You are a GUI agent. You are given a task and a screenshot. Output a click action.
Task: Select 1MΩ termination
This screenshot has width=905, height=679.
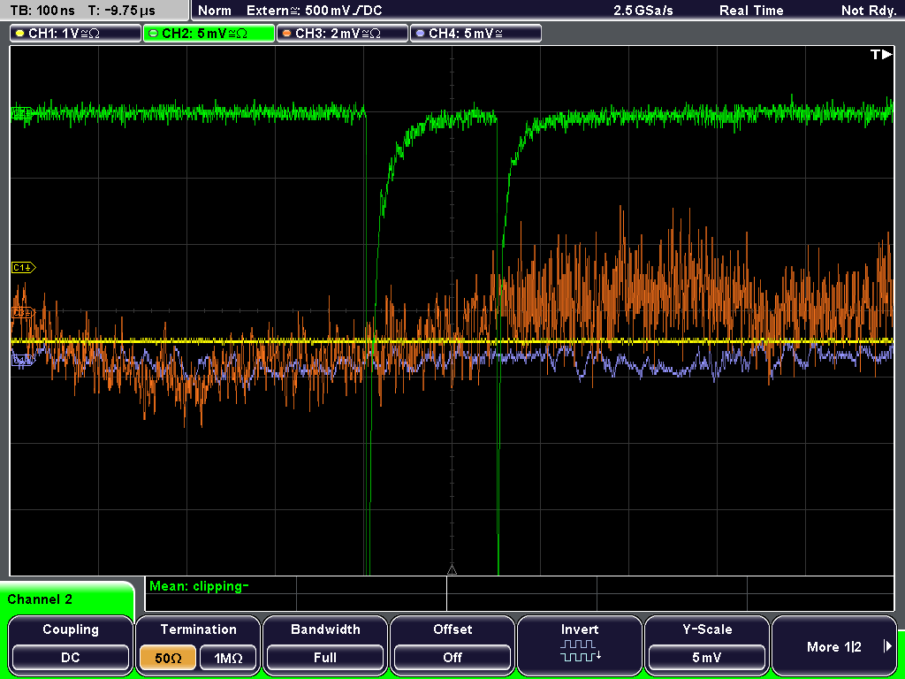228,658
